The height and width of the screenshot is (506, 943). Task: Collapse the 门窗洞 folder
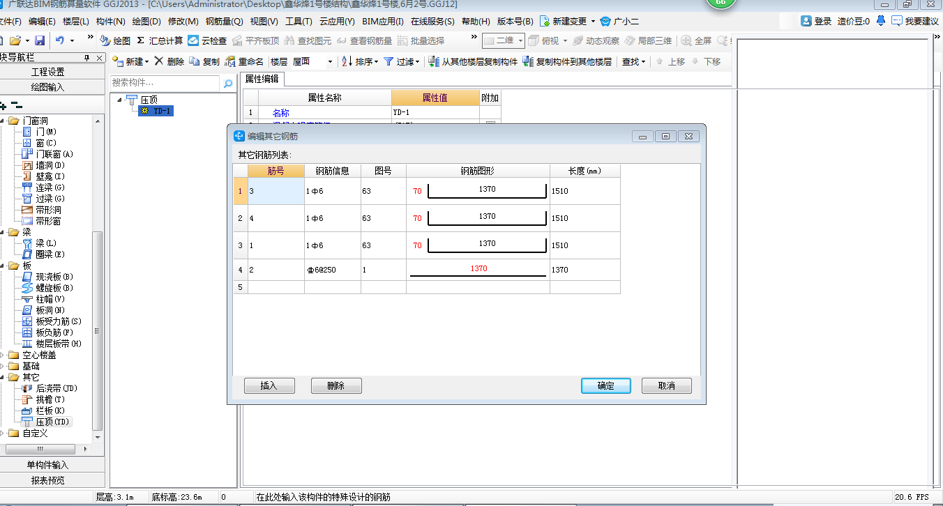pos(2,121)
